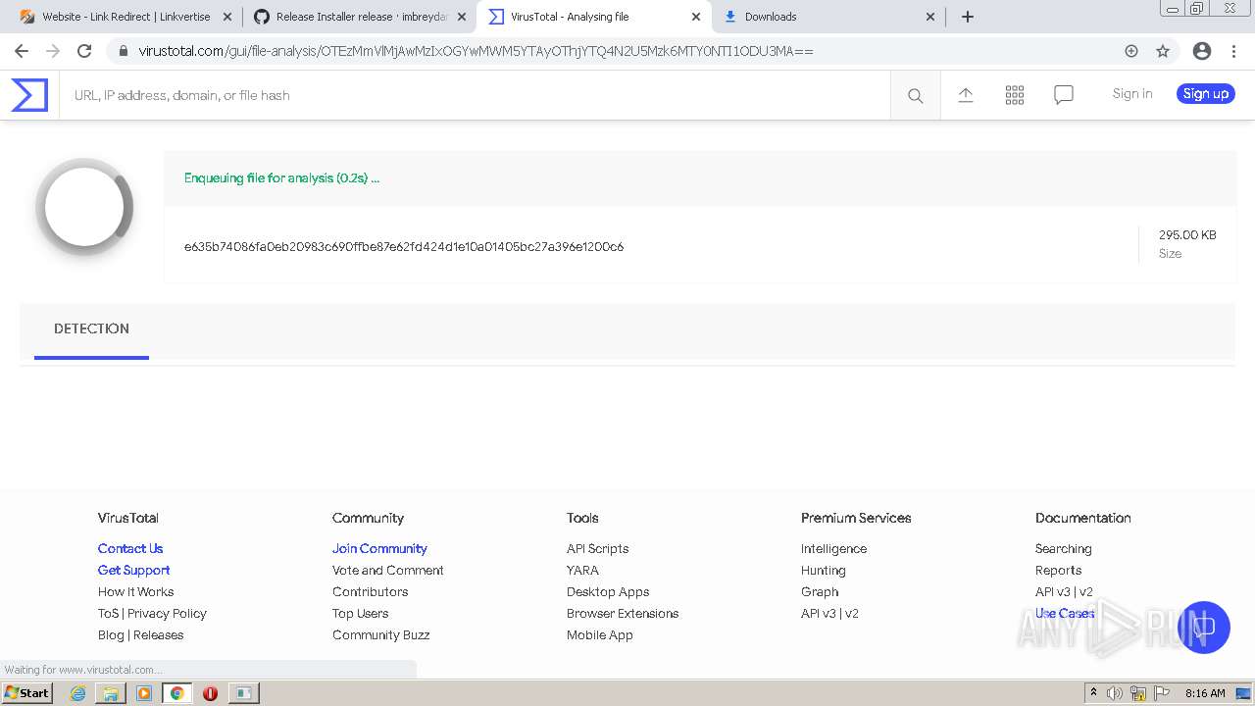The width and height of the screenshot is (1255, 706).
Task: Click Sign in link
Action: (x=1132, y=94)
